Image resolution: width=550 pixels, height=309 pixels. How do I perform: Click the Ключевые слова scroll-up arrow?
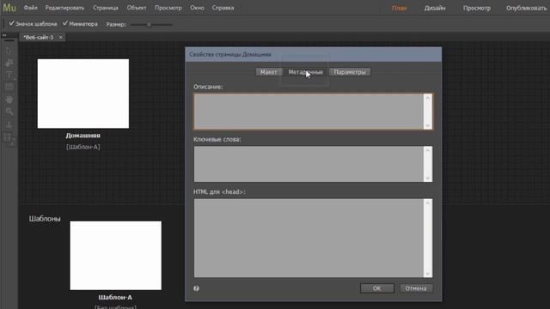(428, 150)
